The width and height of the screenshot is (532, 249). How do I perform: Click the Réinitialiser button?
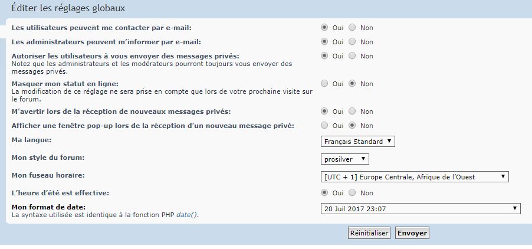pos(369,233)
